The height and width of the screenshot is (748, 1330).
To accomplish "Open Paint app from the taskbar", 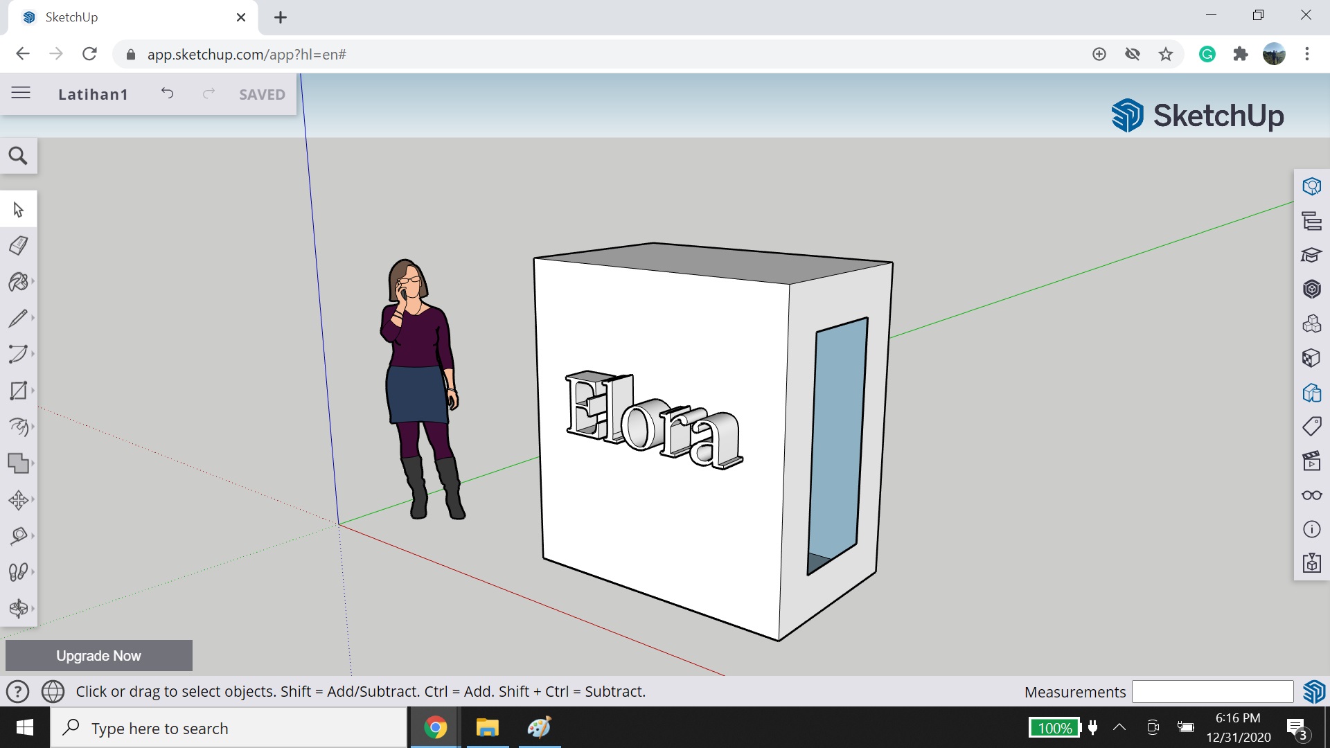I will point(539,727).
